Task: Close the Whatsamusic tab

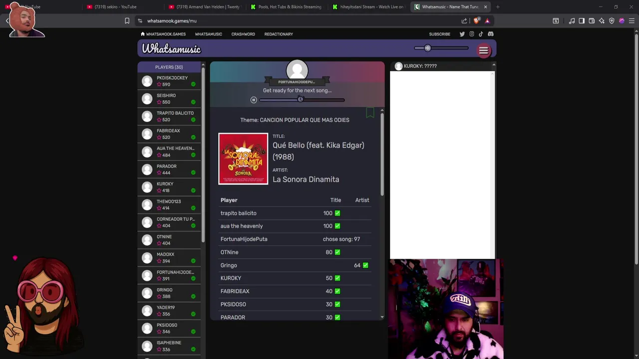Action: point(485,7)
